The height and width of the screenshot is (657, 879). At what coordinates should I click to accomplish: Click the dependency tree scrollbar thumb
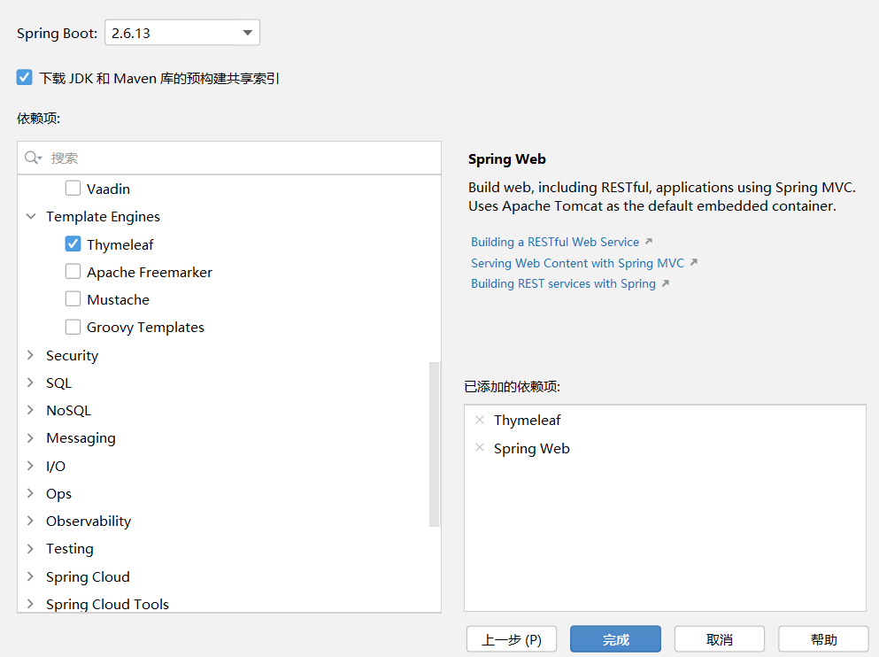point(435,444)
